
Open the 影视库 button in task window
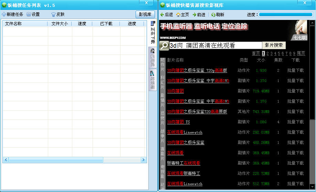pyautogui.click(x=145, y=14)
